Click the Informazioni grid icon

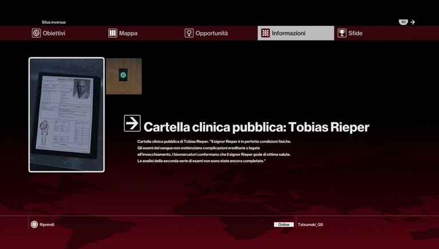(x=266, y=33)
